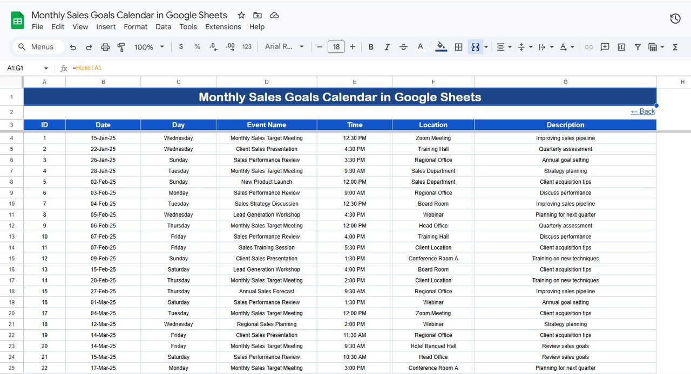Create a filter from the toolbar
Viewport: 691px width, 374px height.
tap(638, 47)
